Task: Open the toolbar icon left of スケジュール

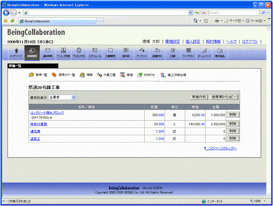Action: pyautogui.click(x=79, y=53)
